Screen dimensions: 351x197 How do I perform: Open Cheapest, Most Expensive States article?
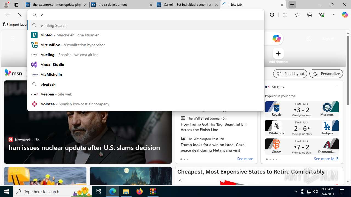251,172
